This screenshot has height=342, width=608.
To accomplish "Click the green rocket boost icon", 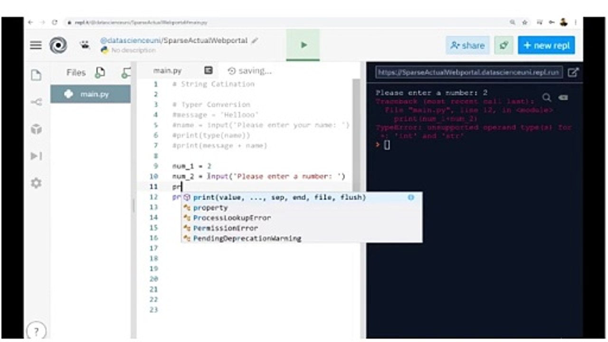I will click(503, 45).
